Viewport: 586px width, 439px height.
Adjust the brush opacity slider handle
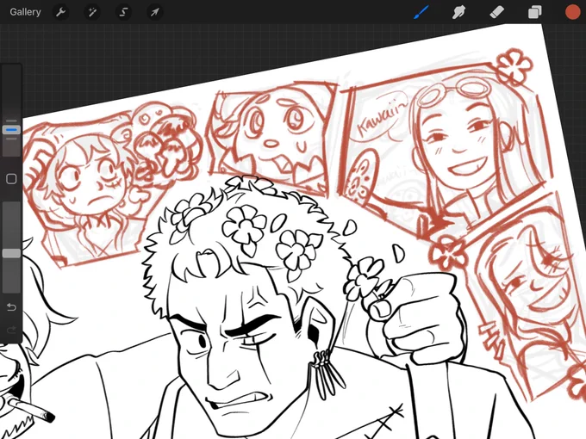click(11, 253)
